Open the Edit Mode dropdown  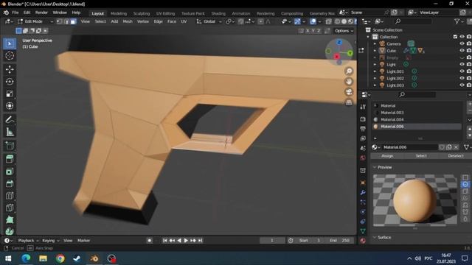coord(35,21)
